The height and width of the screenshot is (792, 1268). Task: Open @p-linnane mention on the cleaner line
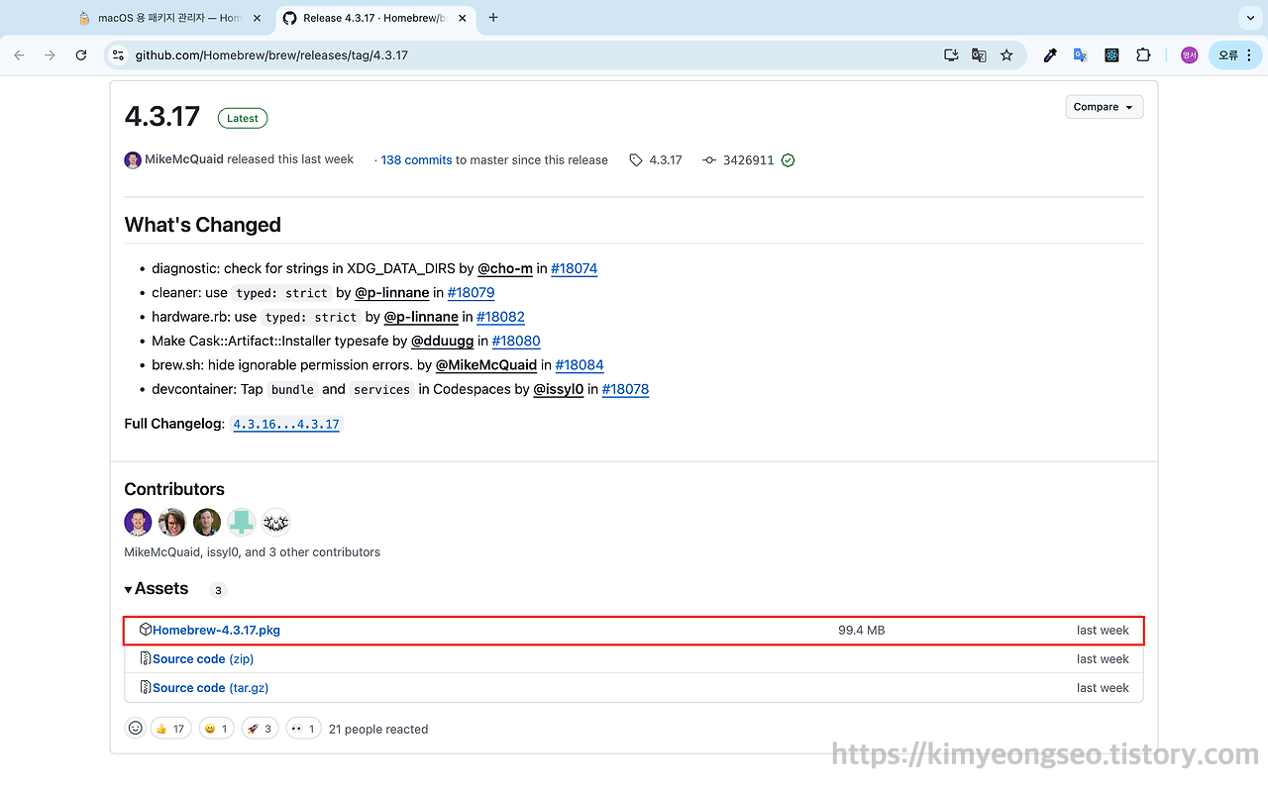point(392,293)
